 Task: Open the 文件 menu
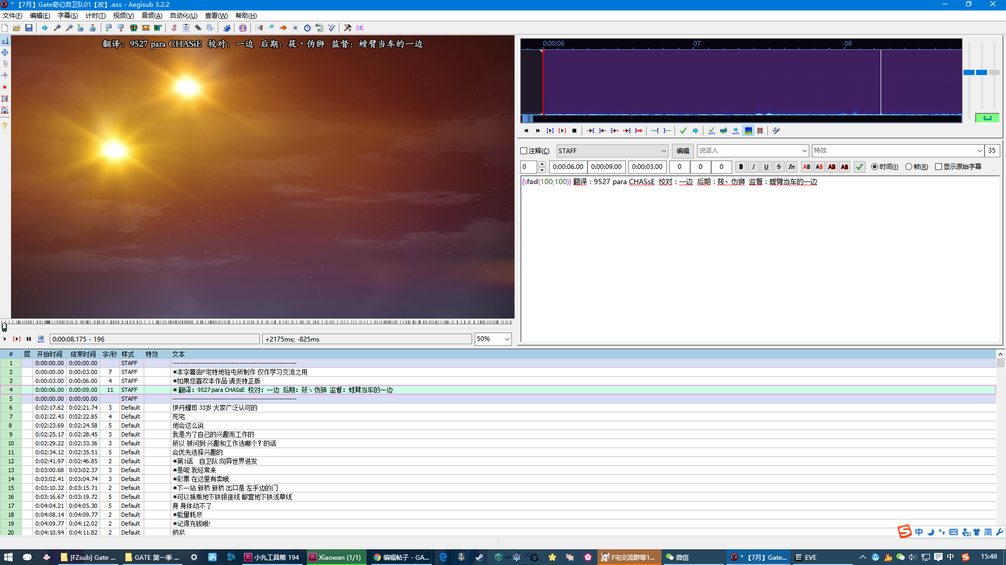[x=12, y=16]
